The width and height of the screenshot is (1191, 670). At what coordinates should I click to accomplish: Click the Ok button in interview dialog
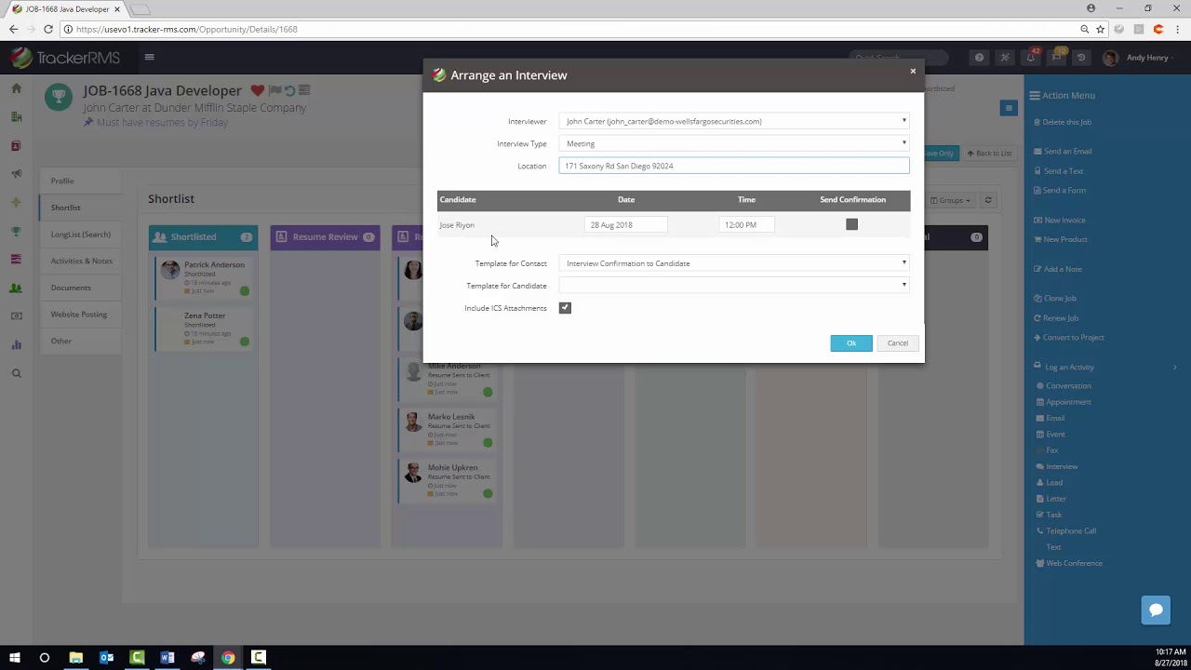pyautogui.click(x=851, y=343)
